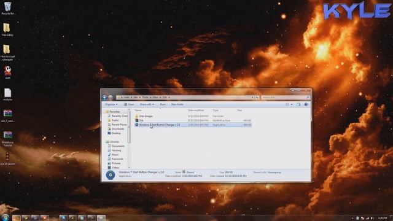
Task: Open the Recycle Bin desktop icon
Action: pyautogui.click(x=8, y=8)
